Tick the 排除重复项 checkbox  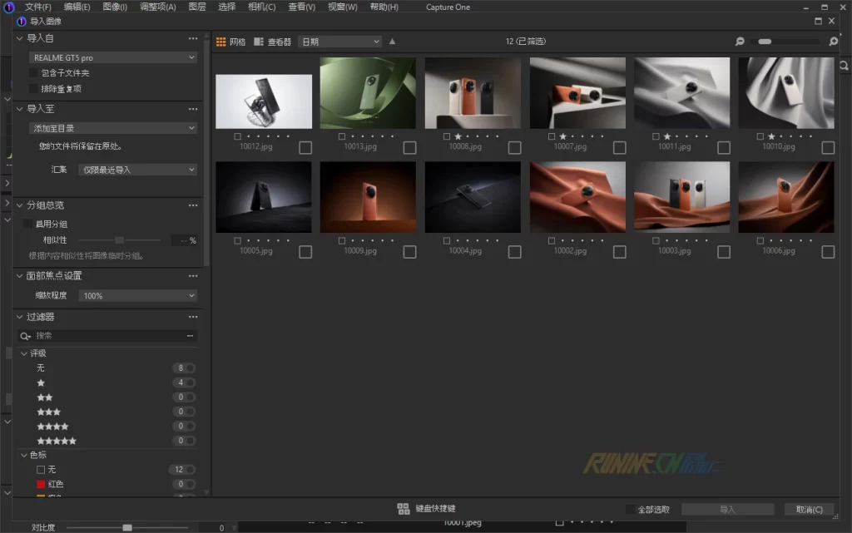coord(33,88)
